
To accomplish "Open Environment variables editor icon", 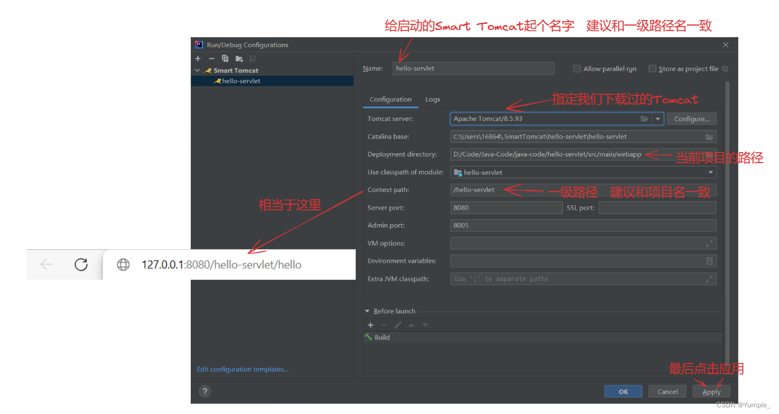I will click(709, 261).
